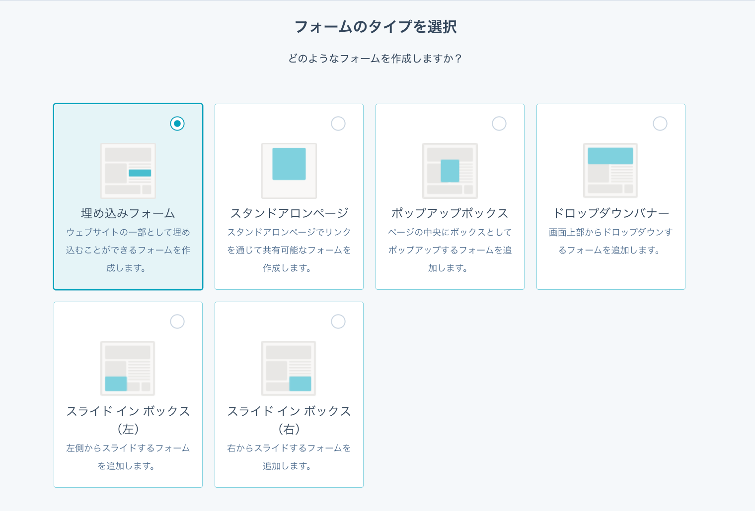Click the 埋め込みフォーム title
Screen dimensions: 755x511
[x=128, y=213]
